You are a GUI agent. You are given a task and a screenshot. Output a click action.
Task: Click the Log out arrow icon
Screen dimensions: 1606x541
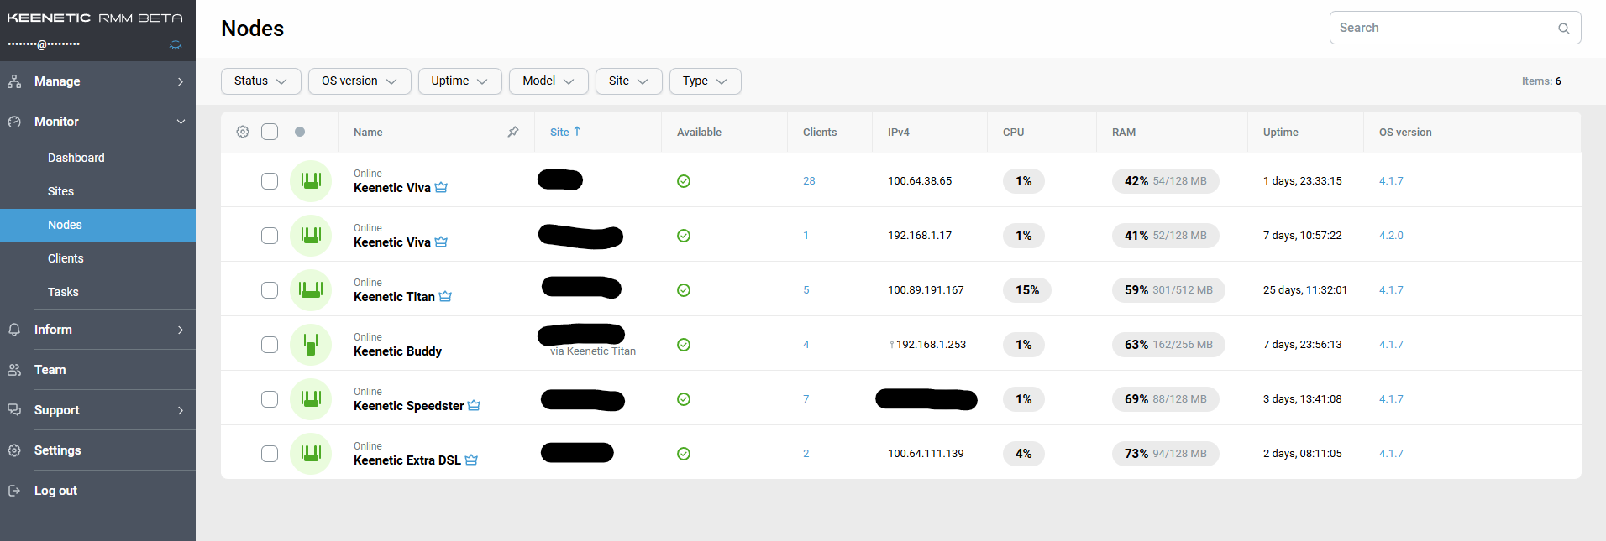point(14,491)
